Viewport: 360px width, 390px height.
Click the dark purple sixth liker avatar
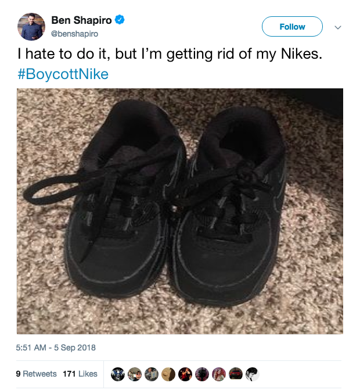(x=202, y=374)
